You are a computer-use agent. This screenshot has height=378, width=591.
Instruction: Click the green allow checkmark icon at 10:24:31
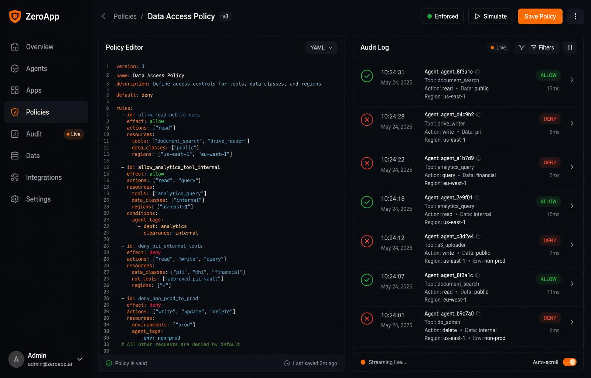point(367,76)
